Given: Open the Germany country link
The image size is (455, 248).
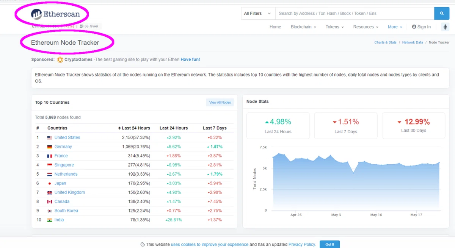Looking at the screenshot, I should coord(63,147).
